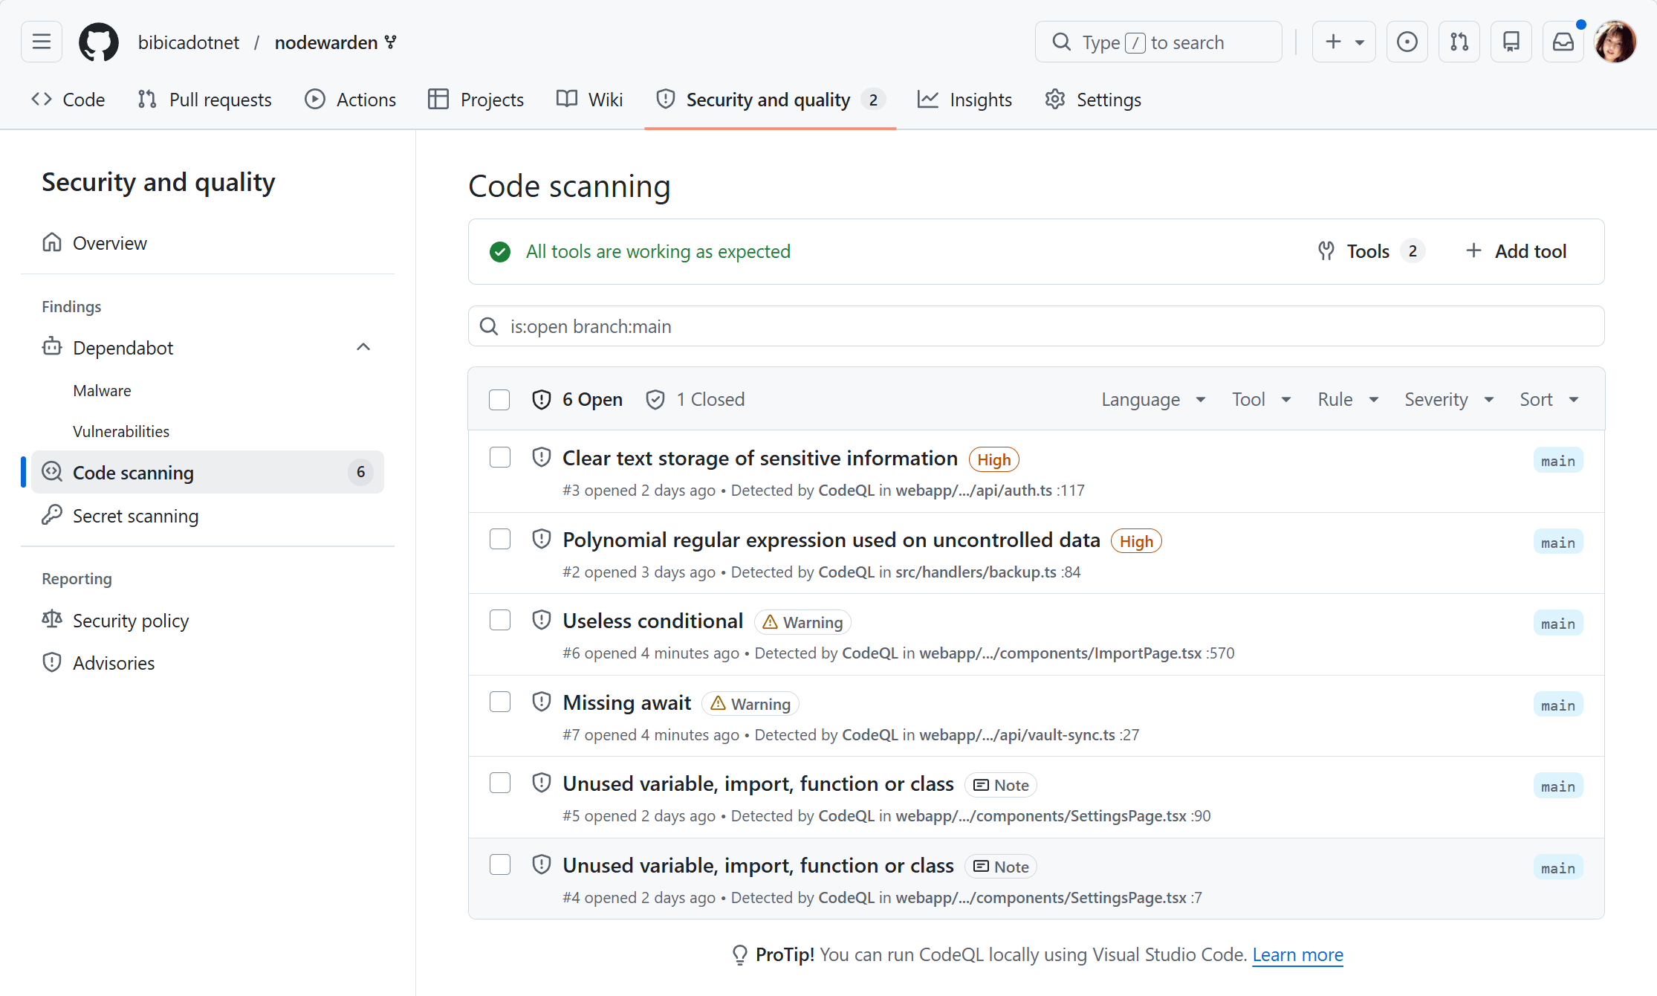Viewport: 1657px width, 996px height.
Task: Click the shield icon next to 6 Open
Action: click(542, 400)
